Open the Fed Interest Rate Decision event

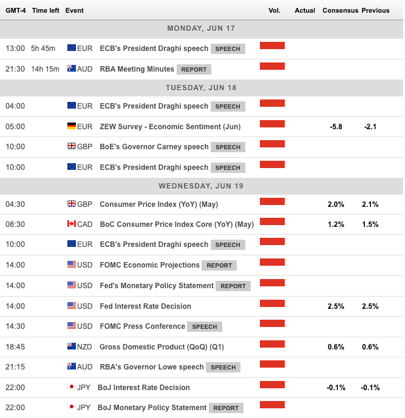[x=145, y=306]
